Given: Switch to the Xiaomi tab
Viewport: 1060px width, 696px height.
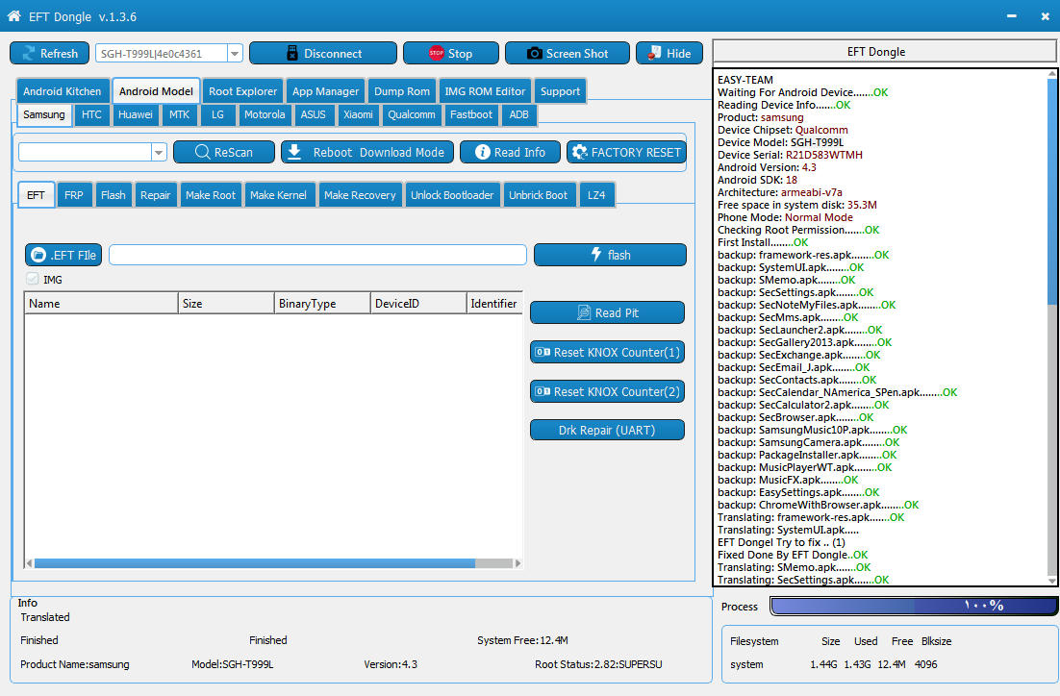Looking at the screenshot, I should 358,114.
